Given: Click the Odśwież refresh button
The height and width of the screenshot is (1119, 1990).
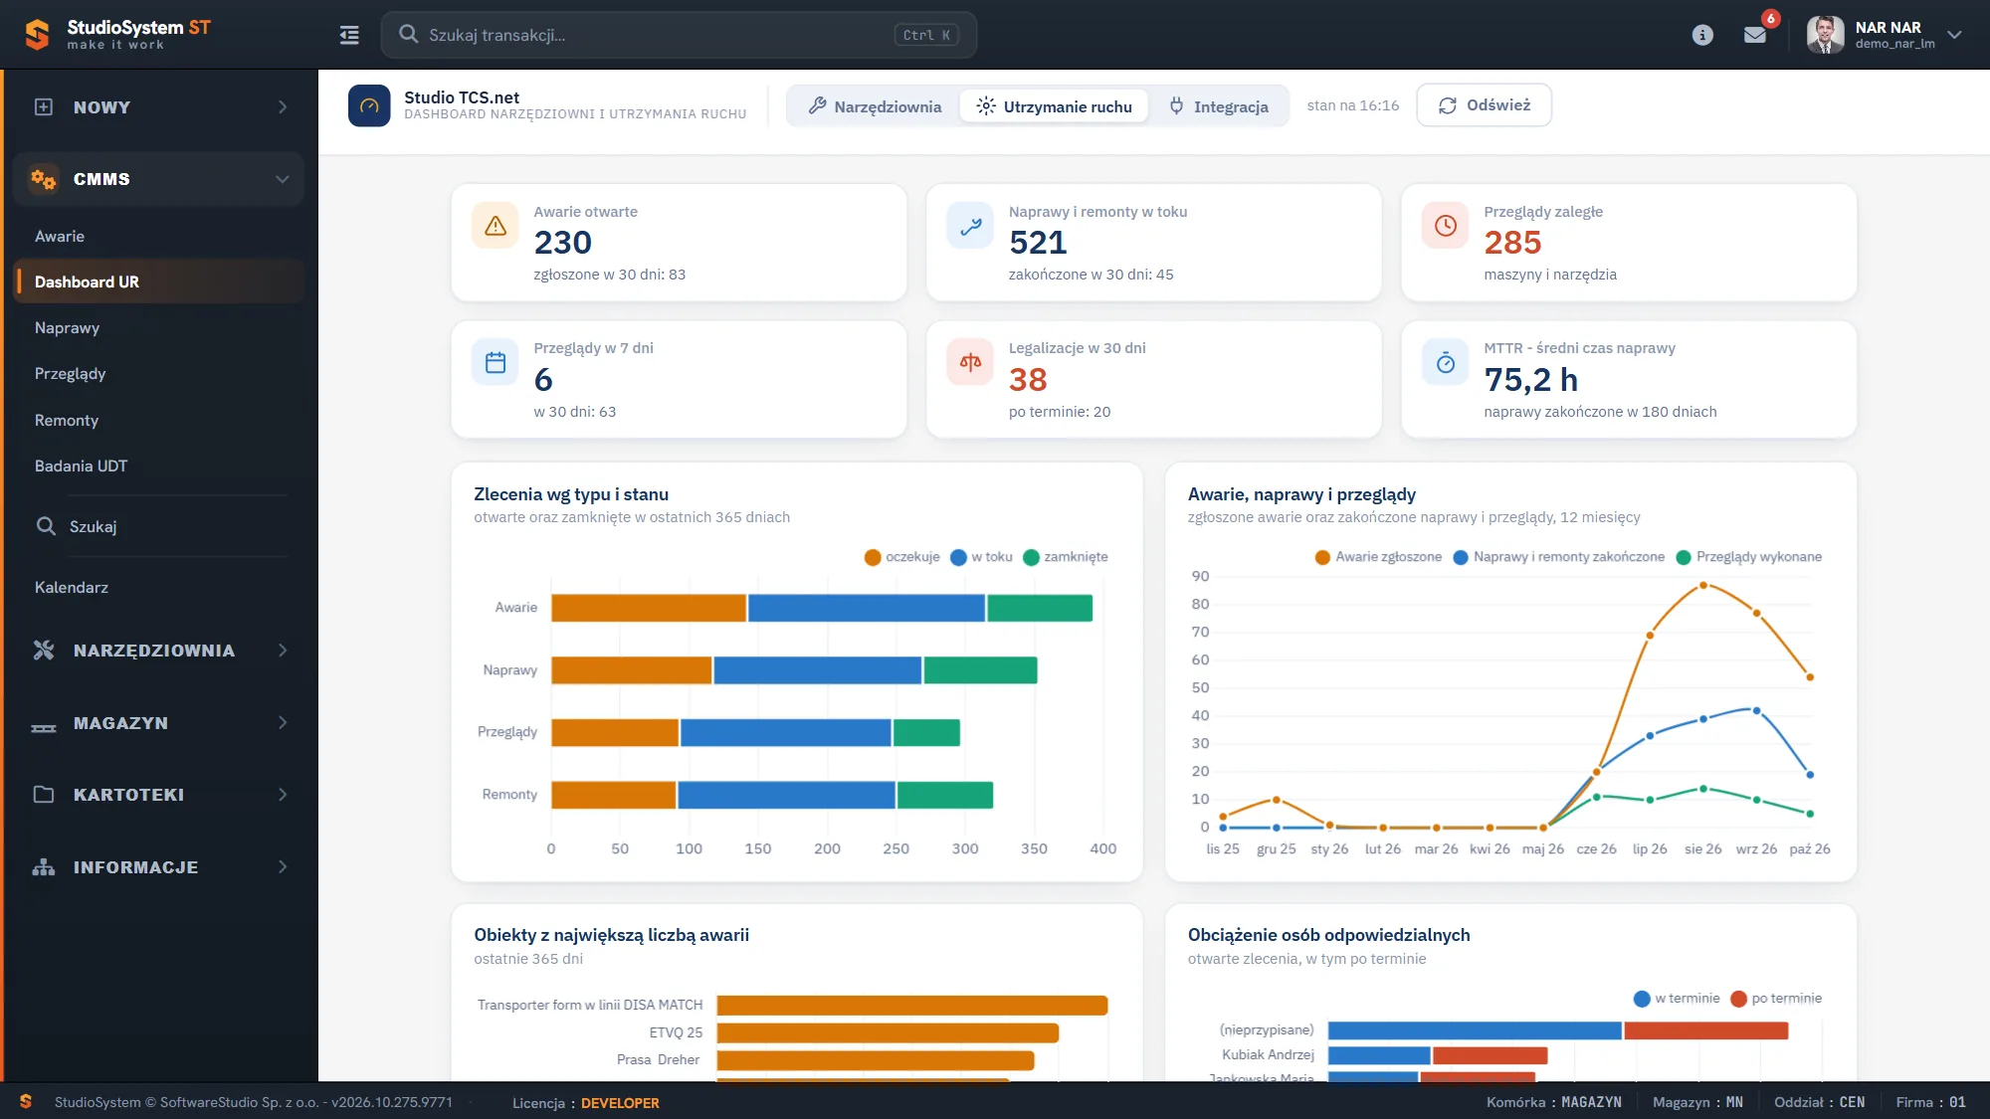Looking at the screenshot, I should click(1484, 105).
